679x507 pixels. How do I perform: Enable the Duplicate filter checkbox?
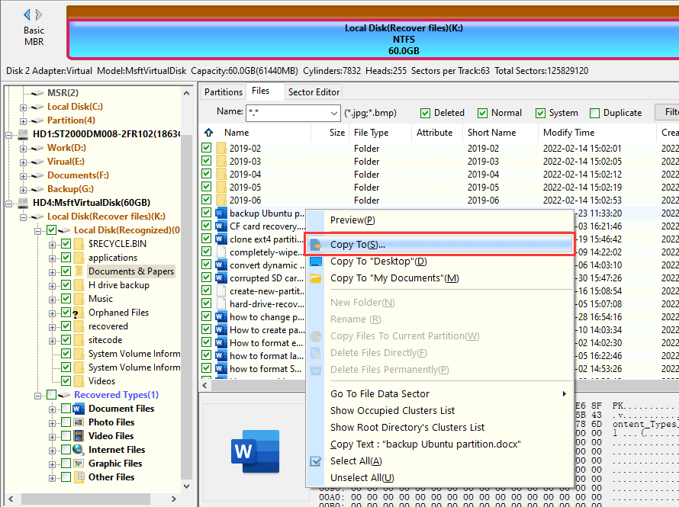tap(594, 113)
